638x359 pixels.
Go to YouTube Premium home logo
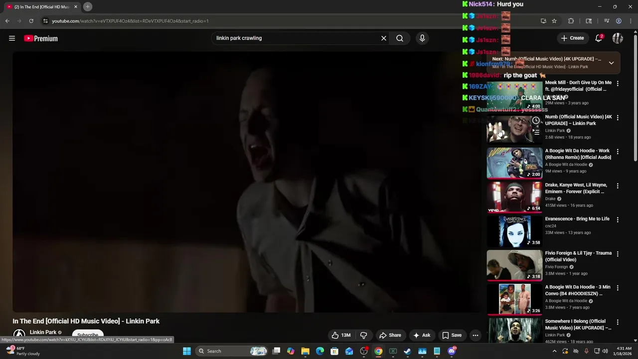coord(41,38)
